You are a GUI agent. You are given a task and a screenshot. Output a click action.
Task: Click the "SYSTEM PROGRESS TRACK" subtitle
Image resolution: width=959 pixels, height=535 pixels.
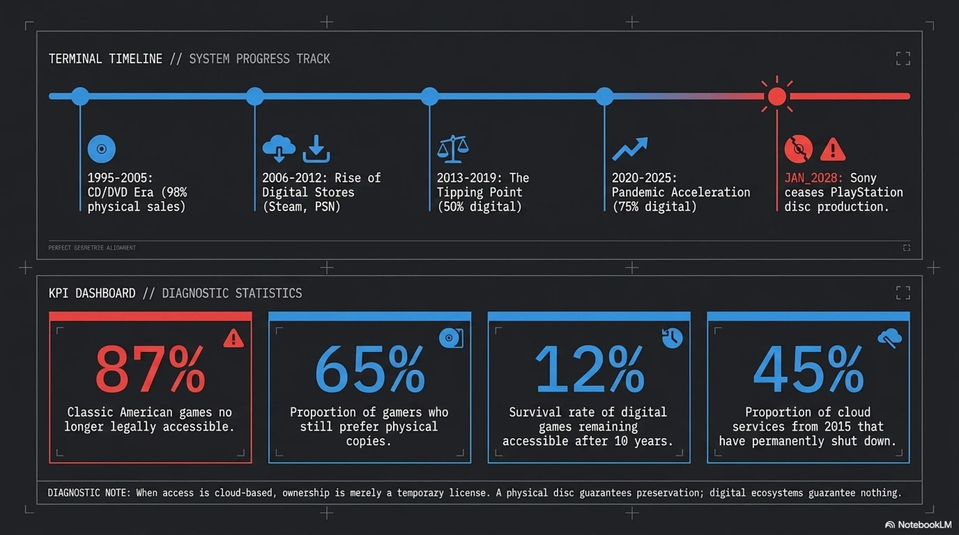coord(260,59)
